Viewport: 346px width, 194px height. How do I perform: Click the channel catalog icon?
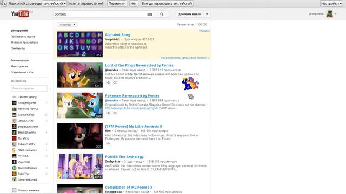pyautogui.click(x=14, y=190)
